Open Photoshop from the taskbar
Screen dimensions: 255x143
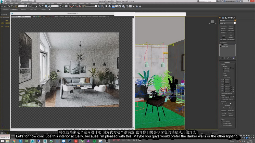(x=70, y=141)
